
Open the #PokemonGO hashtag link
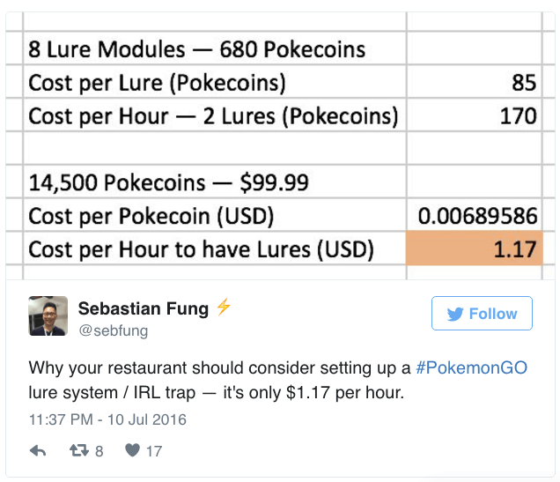coord(471,367)
